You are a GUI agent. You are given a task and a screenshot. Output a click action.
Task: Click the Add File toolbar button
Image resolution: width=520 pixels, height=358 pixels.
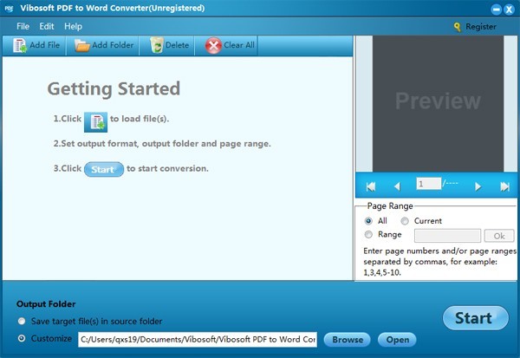pos(36,45)
